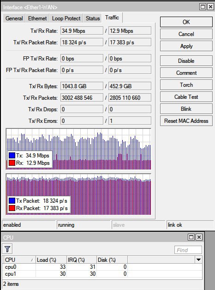Click the Torch button
This screenshot has height=290, width=215.
[186, 85]
